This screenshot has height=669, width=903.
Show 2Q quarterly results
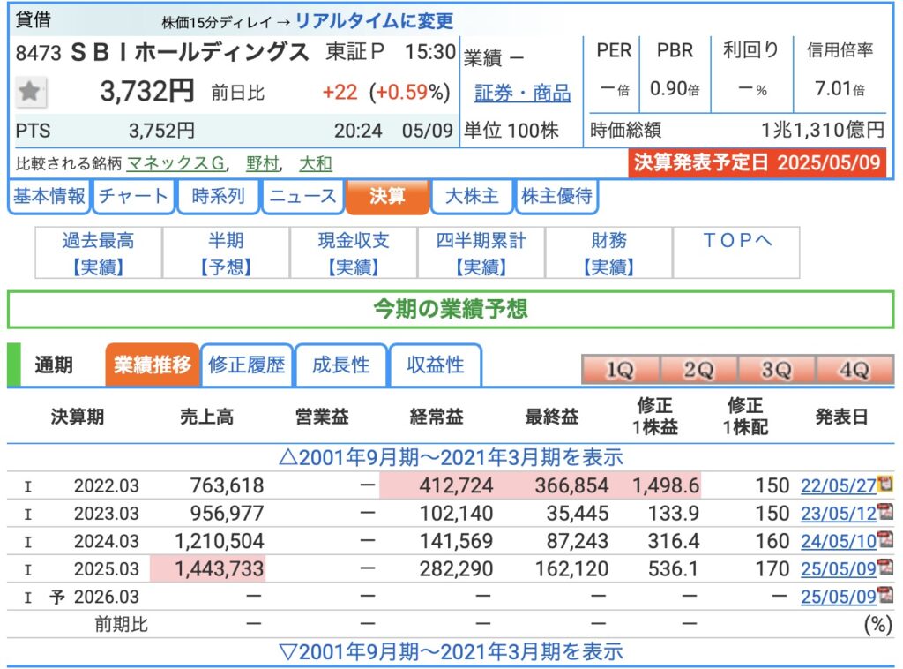pyautogui.click(x=698, y=369)
